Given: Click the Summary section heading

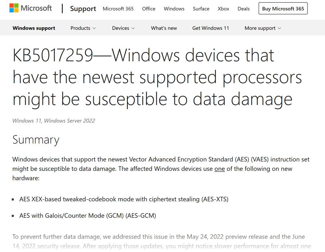Looking at the screenshot, I should pos(36,139).
